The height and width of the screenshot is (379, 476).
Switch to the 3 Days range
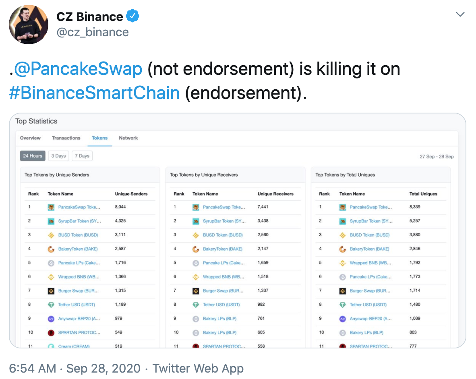tap(58, 156)
